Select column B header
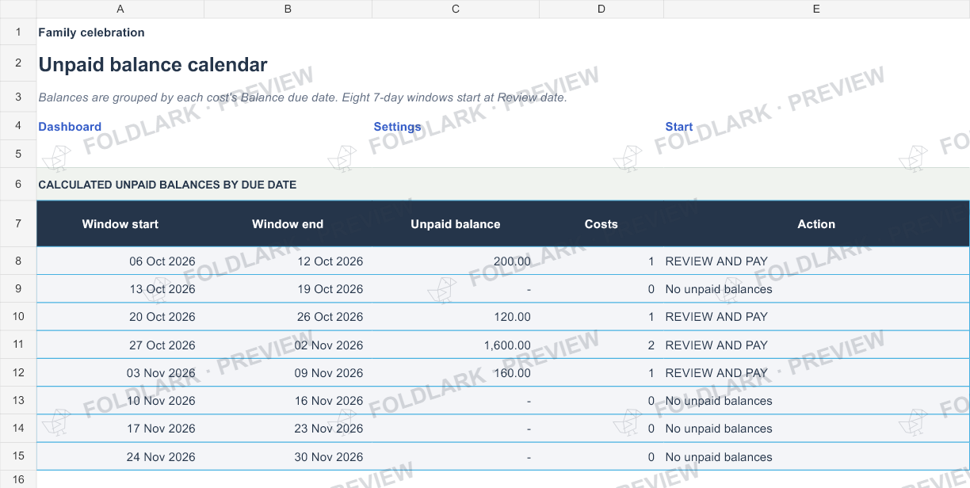This screenshot has height=488, width=970. tap(288, 9)
